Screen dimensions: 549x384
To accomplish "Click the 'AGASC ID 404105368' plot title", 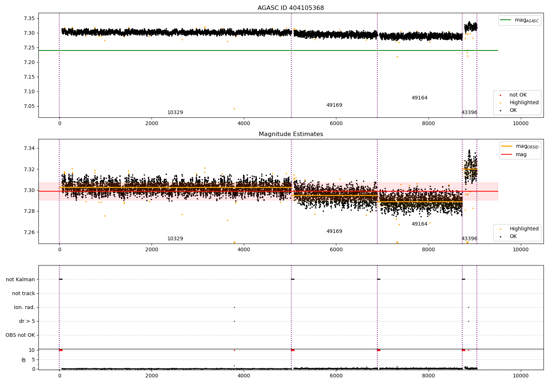I will pos(291,8).
